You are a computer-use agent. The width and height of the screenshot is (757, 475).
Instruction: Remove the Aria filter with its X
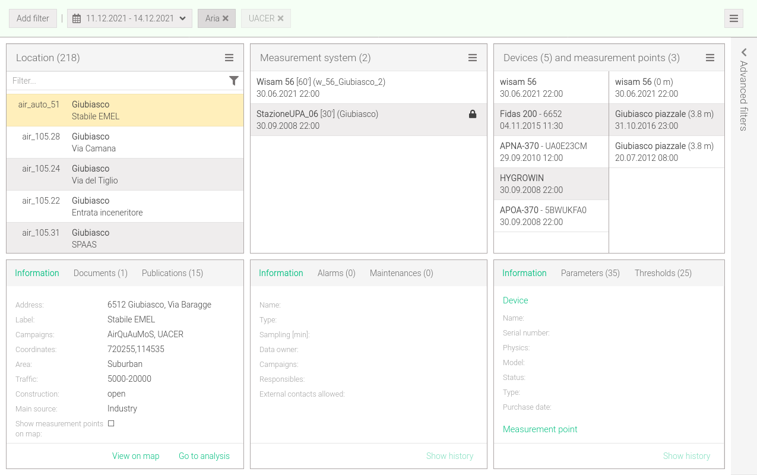point(226,18)
